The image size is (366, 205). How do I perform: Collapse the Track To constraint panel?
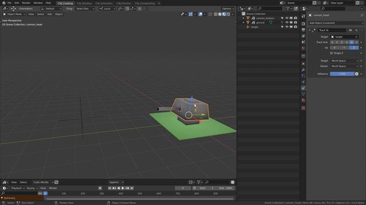coord(310,30)
